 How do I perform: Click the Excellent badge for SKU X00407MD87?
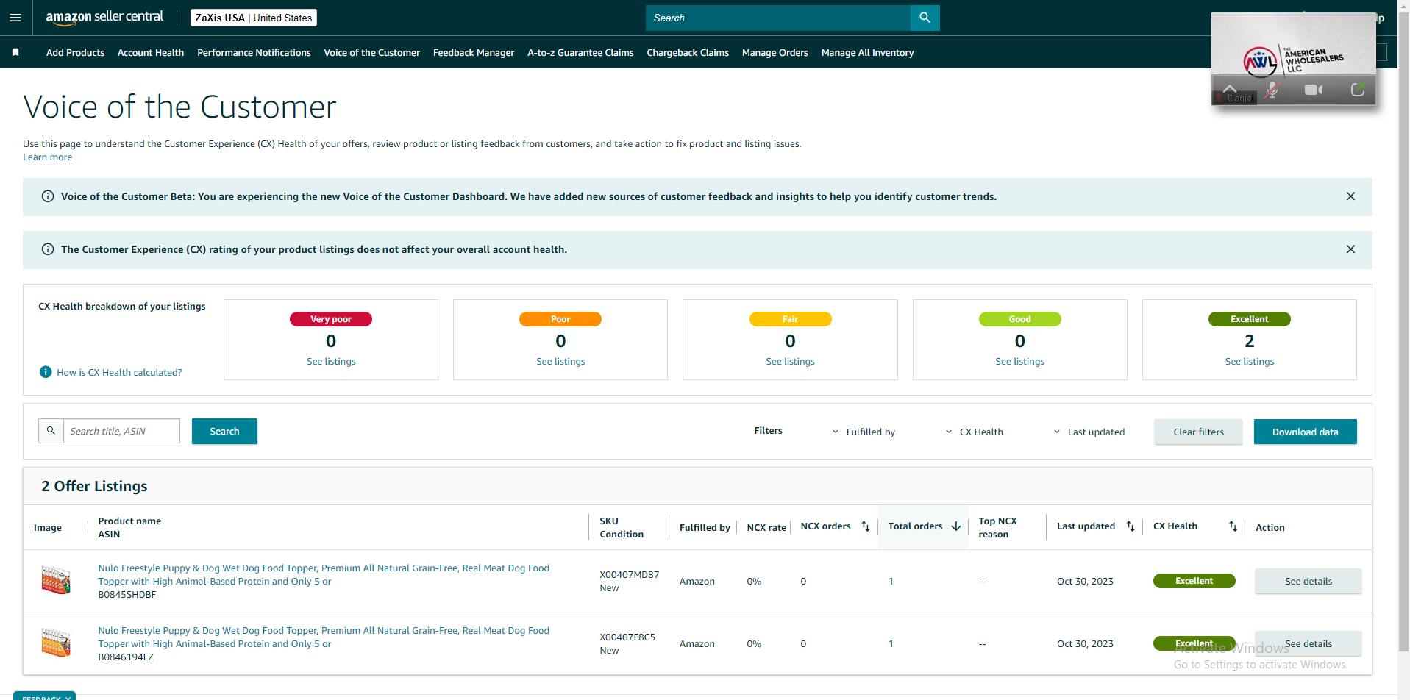tap(1194, 581)
